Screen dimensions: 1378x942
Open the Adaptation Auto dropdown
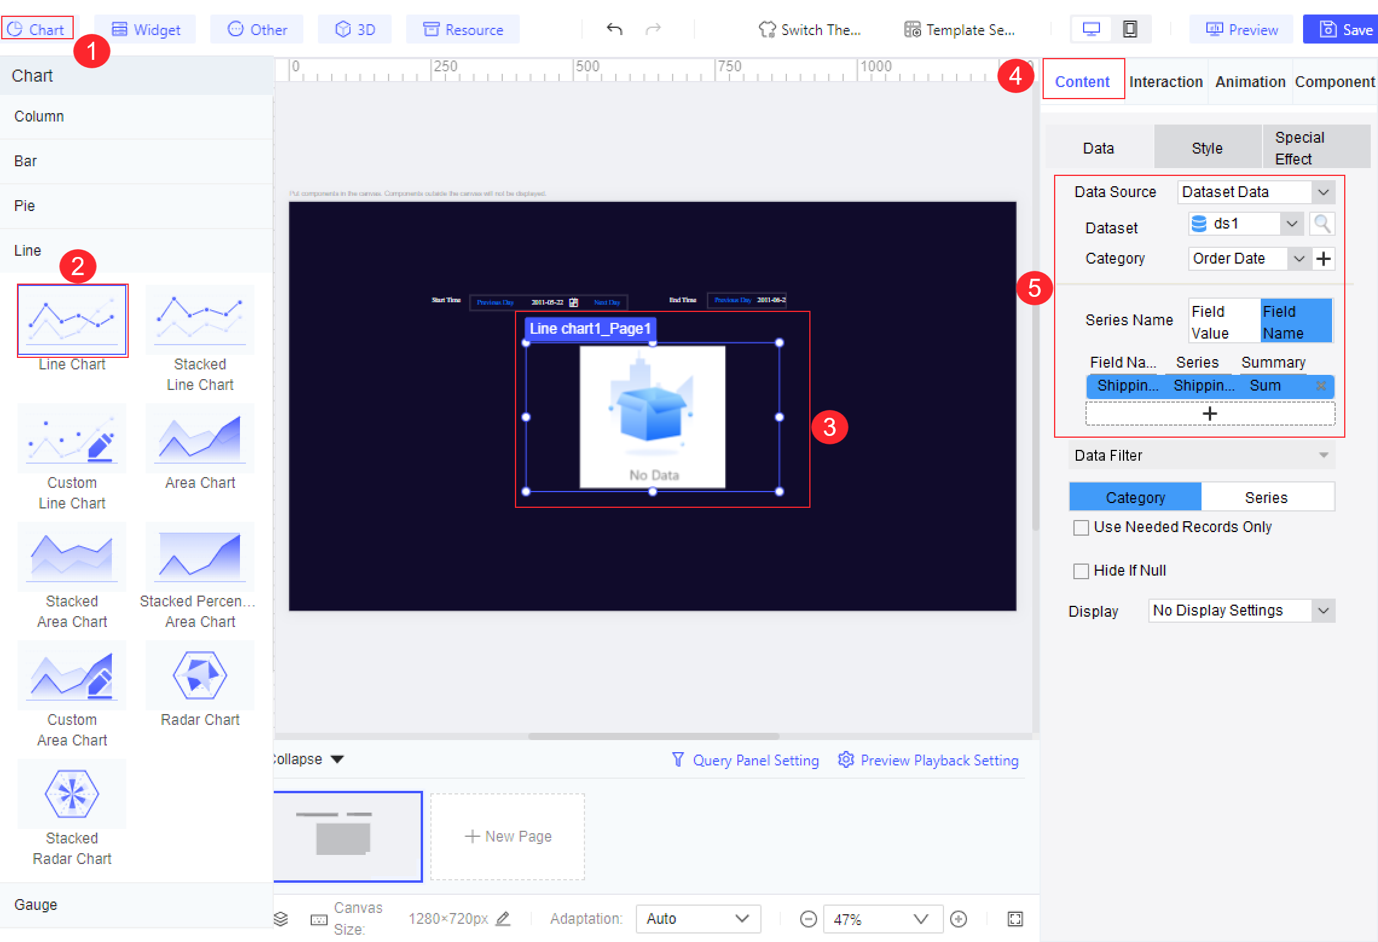click(x=698, y=919)
